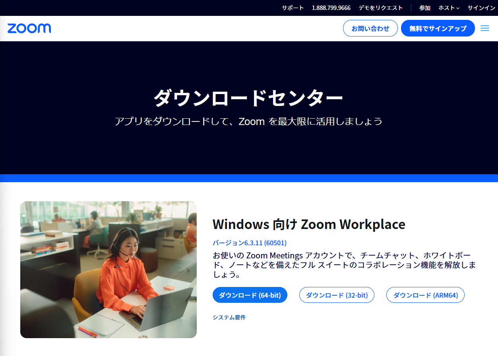Choose ダウンロード (32-bit) button
This screenshot has height=356, width=498.
click(337, 295)
